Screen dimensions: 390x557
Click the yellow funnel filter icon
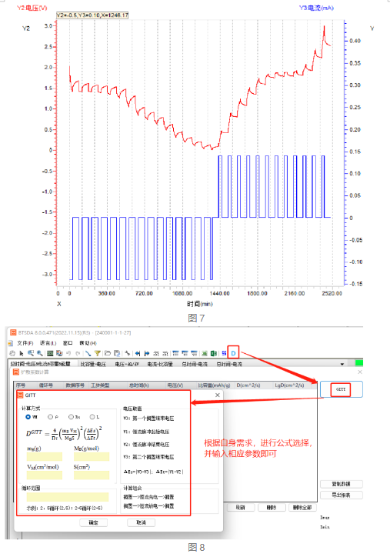pyautogui.click(x=98, y=353)
